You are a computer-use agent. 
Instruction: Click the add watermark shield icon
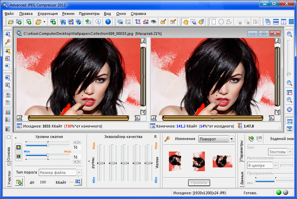point(251,139)
